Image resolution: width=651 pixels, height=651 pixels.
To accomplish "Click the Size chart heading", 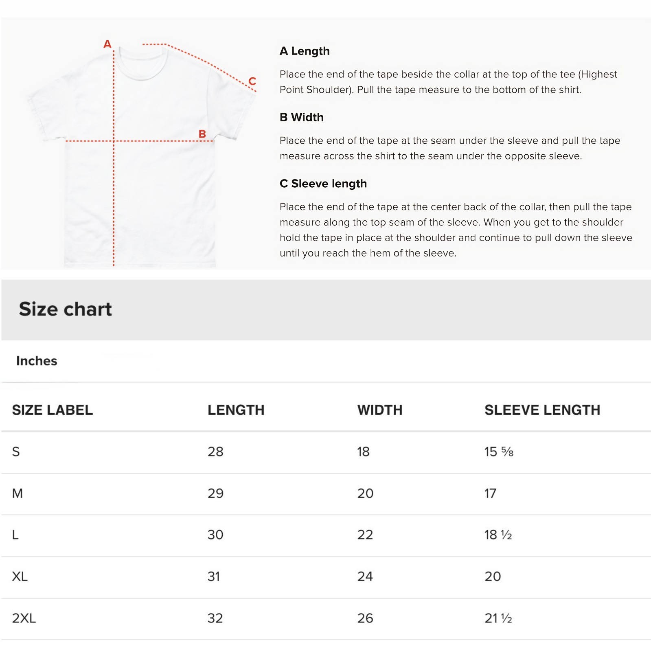I will 65,309.
